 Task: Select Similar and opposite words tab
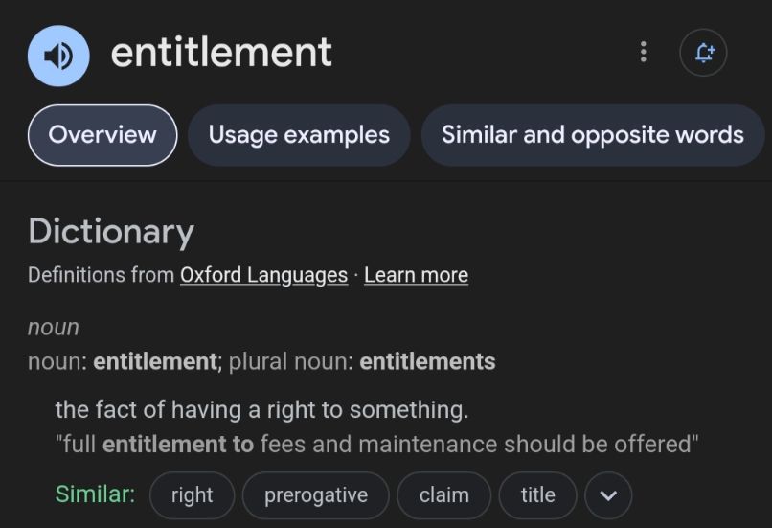592,135
